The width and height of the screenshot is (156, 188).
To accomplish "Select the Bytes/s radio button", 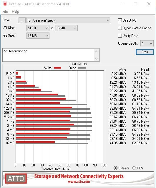I will tap(115, 168).
